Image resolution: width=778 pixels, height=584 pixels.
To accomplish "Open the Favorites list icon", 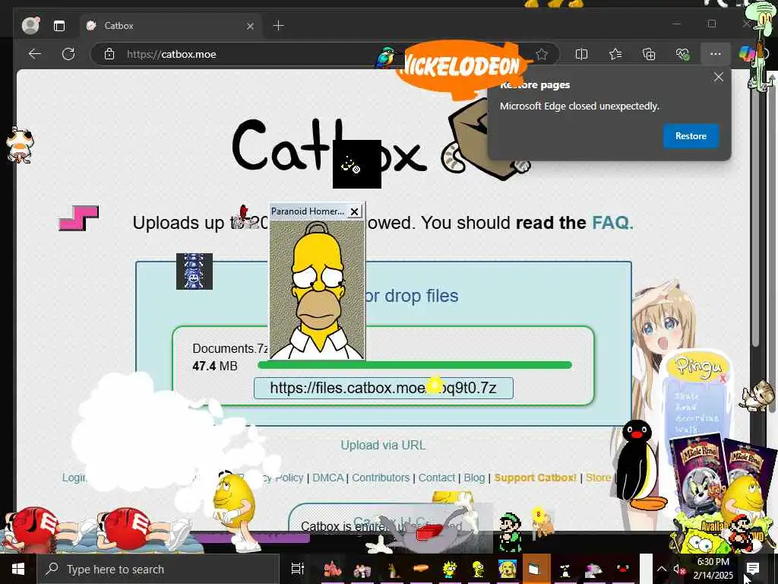I will tap(615, 54).
